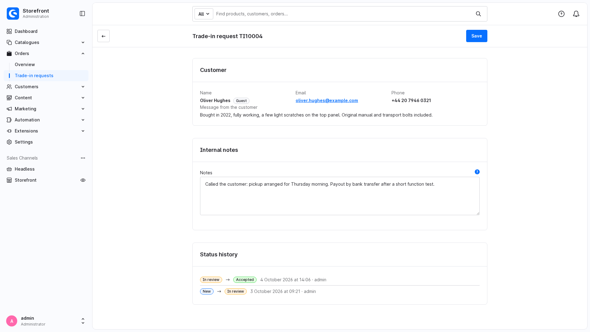Open oliver.hughes@example.com email link
Screen dimensions: 590x332
pos(327,101)
